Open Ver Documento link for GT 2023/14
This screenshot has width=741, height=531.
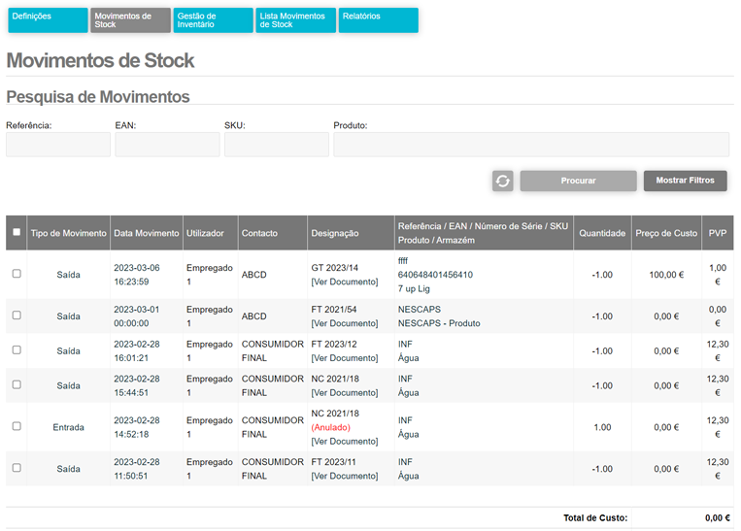(345, 282)
